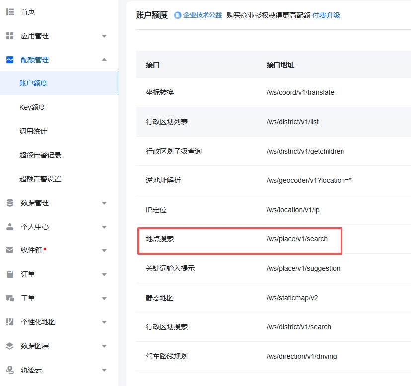Click the 应用管理 grid icon
The width and height of the screenshot is (411, 388).
[10, 36]
